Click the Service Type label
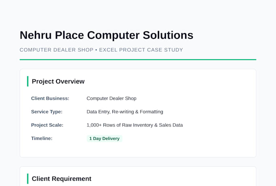276x186 pixels. (x=47, y=111)
